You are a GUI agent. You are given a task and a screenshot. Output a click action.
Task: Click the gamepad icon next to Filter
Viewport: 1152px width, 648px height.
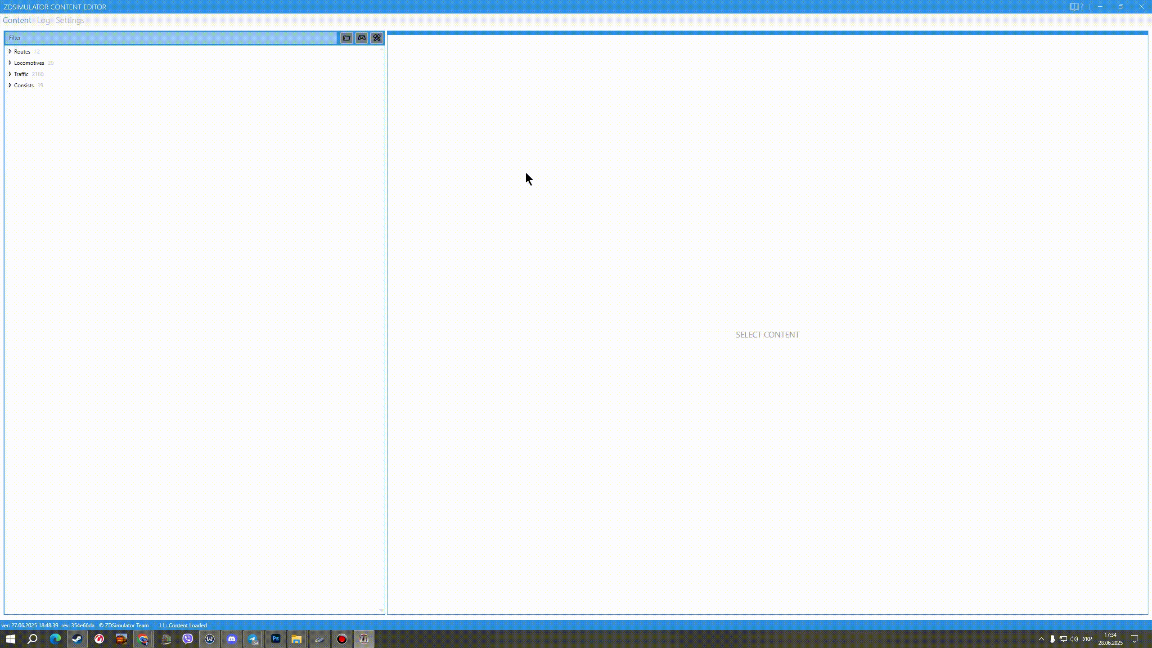point(361,38)
